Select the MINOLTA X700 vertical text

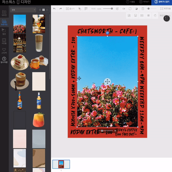pyautogui.click(x=73, y=82)
